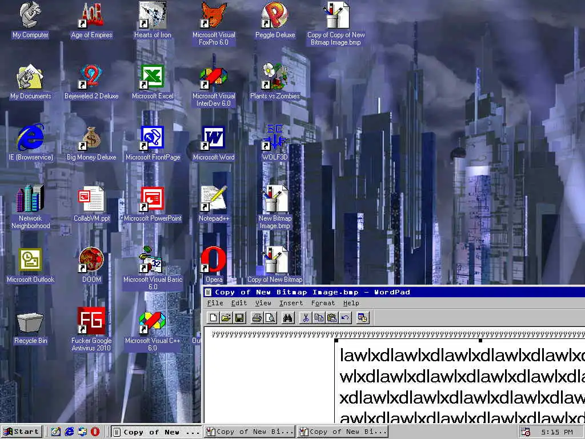Select the Microsoft FrontPage shortcut
Screen dimensions: 585x439
point(153,142)
